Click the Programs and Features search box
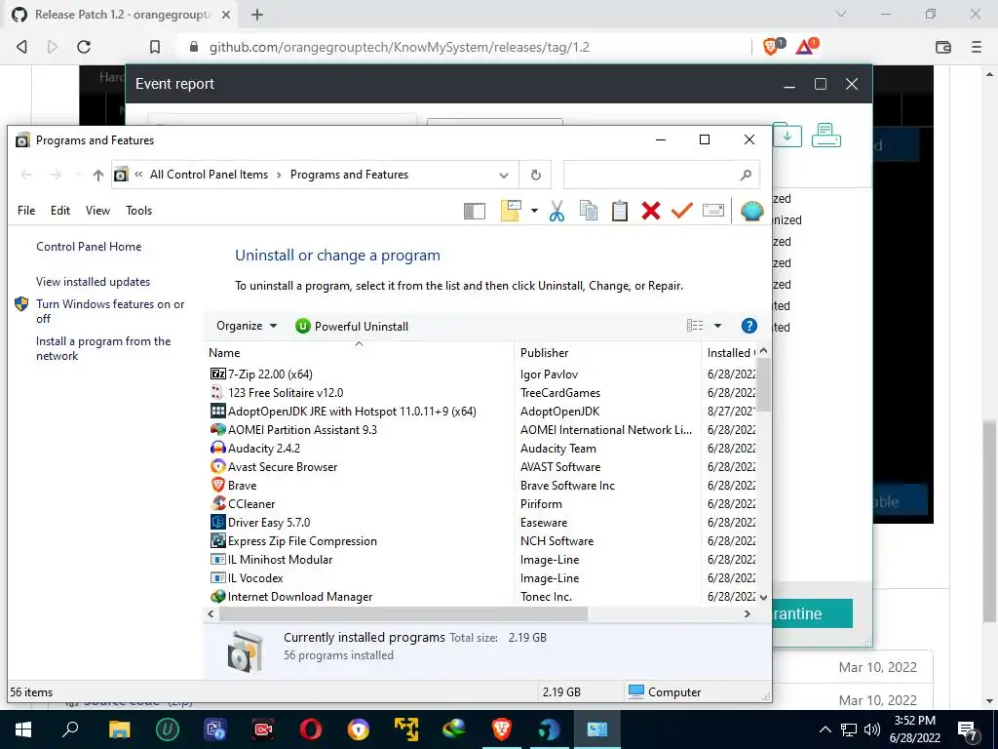998x749 pixels. 661,175
